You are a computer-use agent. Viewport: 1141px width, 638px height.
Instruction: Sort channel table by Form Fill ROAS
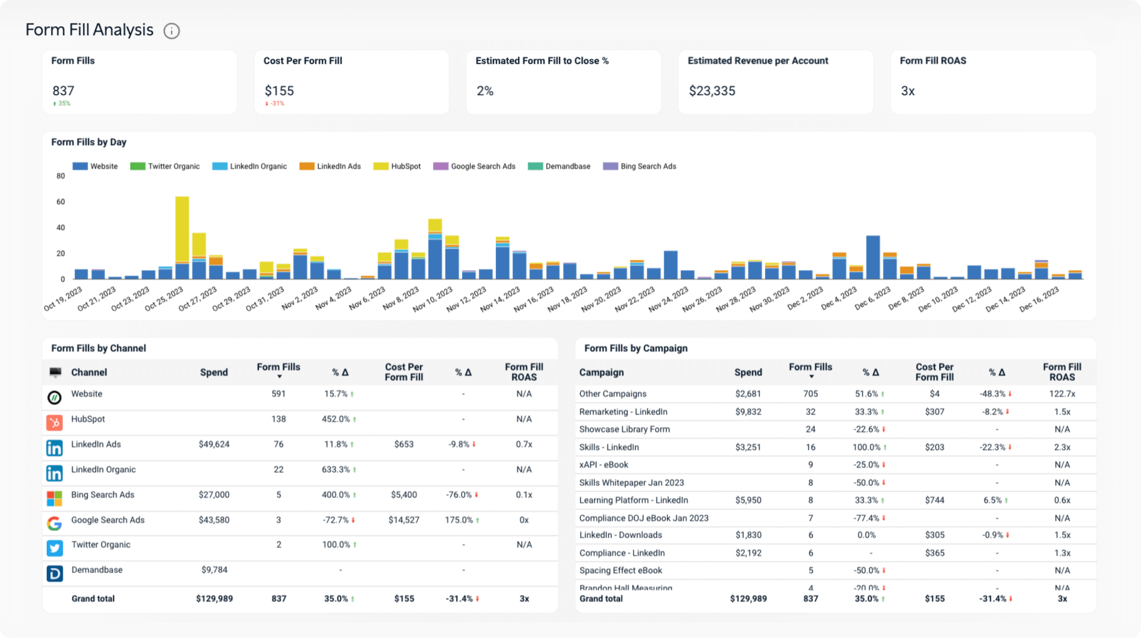(524, 372)
